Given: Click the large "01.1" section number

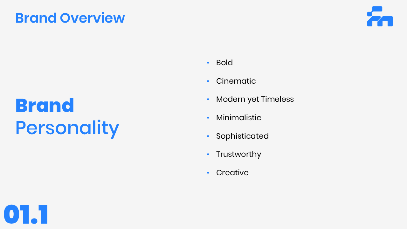Looking at the screenshot, I should click(26, 215).
